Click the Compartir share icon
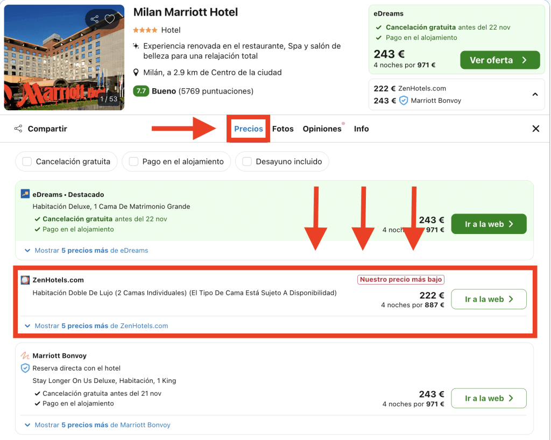Viewport: 551px width, 440px height. 18,129
